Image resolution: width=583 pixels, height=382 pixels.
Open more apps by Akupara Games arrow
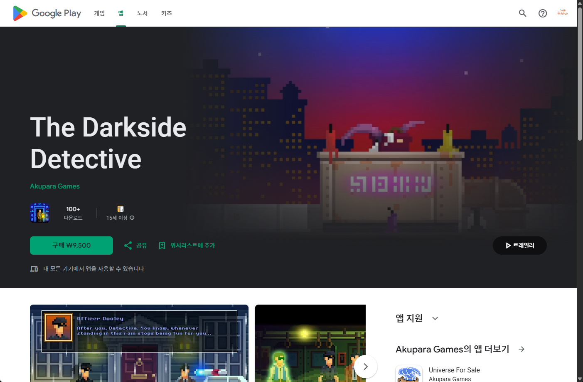pyautogui.click(x=522, y=349)
